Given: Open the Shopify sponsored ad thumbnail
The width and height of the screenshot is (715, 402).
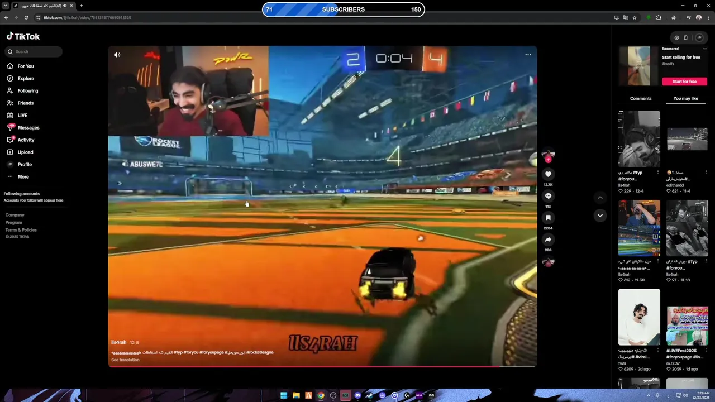Looking at the screenshot, I should tap(639, 66).
